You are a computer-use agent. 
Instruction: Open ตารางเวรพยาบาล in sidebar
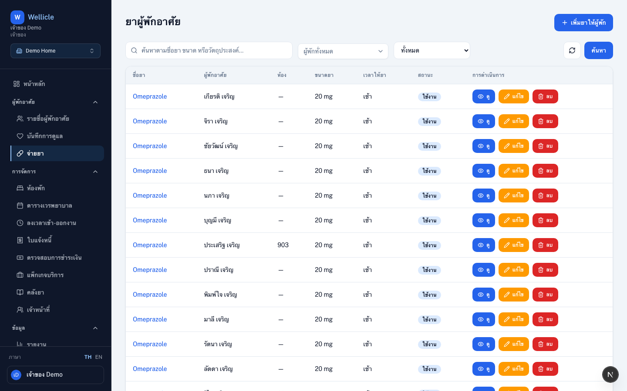tap(57, 205)
